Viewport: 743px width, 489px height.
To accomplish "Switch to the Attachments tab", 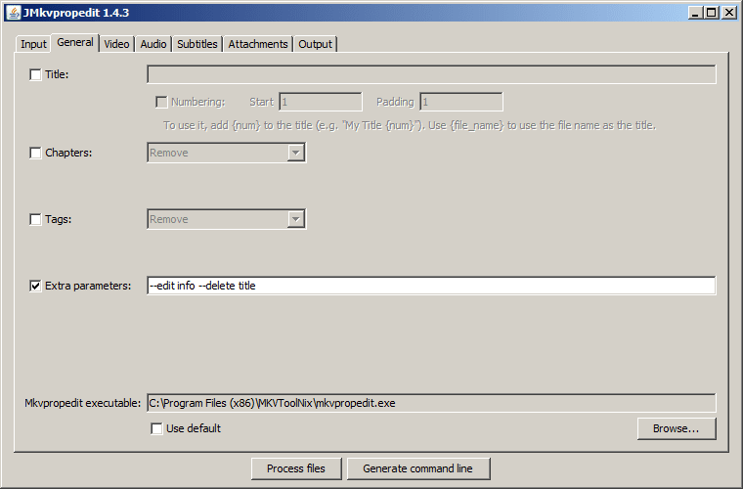I will (258, 44).
